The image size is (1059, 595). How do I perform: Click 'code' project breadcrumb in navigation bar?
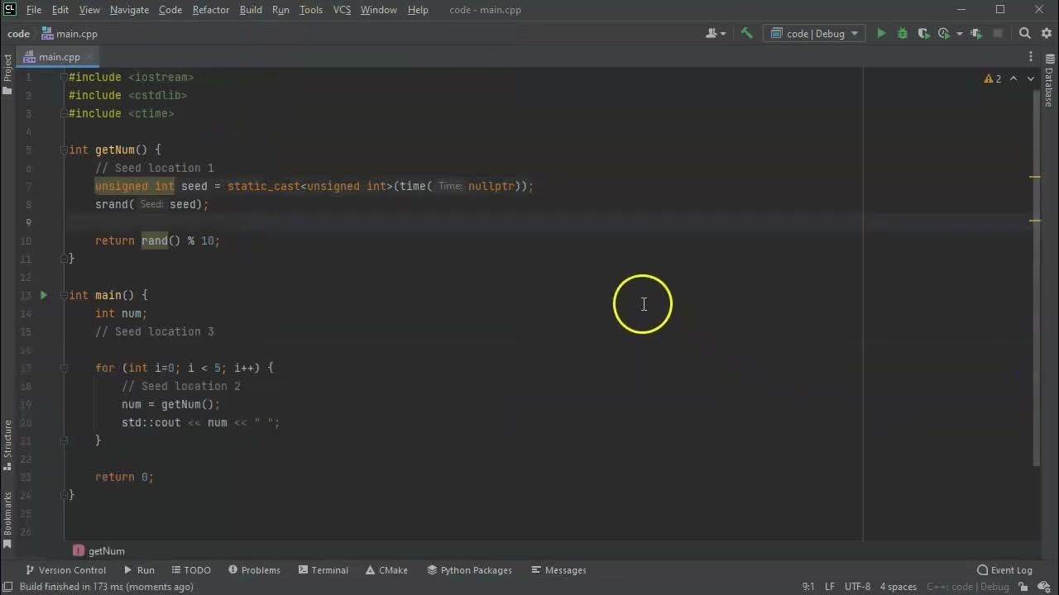[18, 34]
